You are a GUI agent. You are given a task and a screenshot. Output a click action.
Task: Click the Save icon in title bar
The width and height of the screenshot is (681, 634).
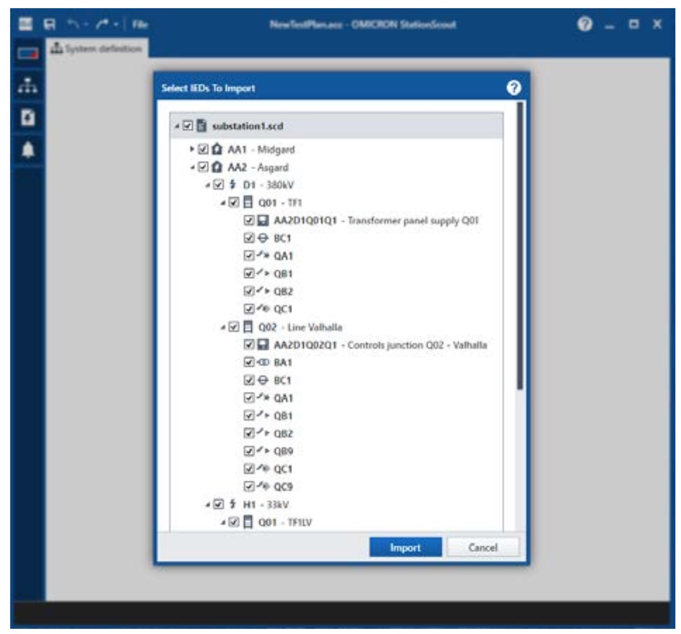[x=49, y=24]
